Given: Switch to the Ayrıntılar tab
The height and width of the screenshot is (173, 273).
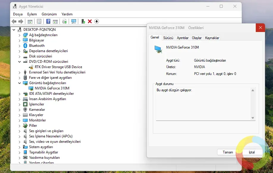Looking at the screenshot, I should pos(183,38).
